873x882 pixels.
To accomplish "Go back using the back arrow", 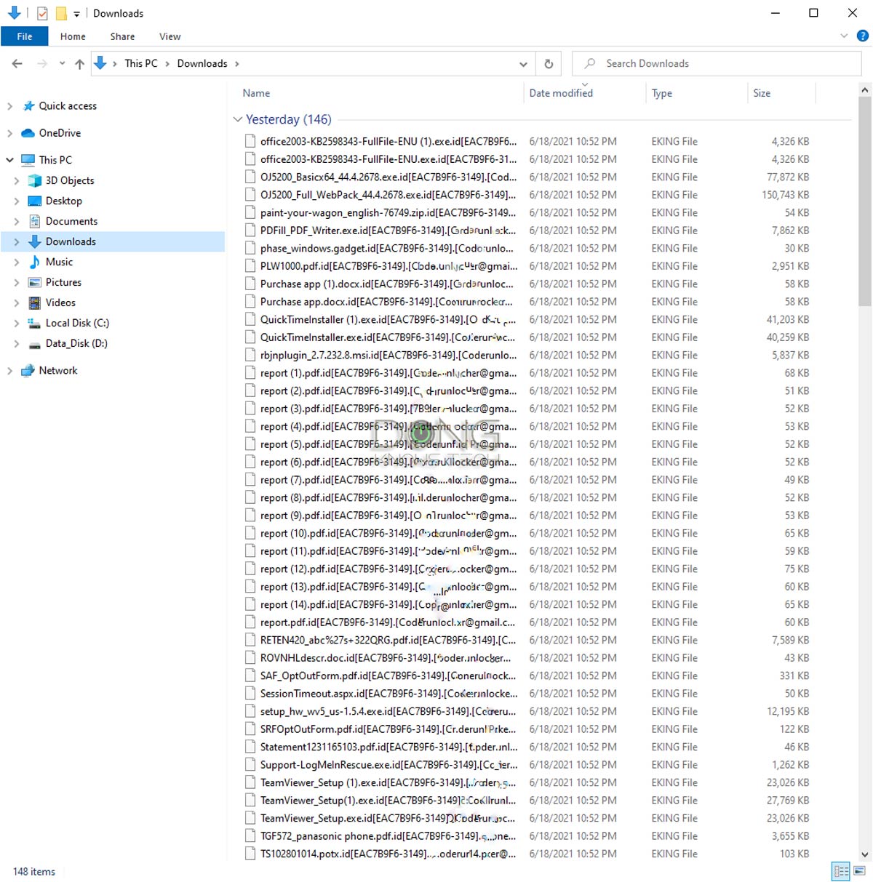I will coord(16,63).
